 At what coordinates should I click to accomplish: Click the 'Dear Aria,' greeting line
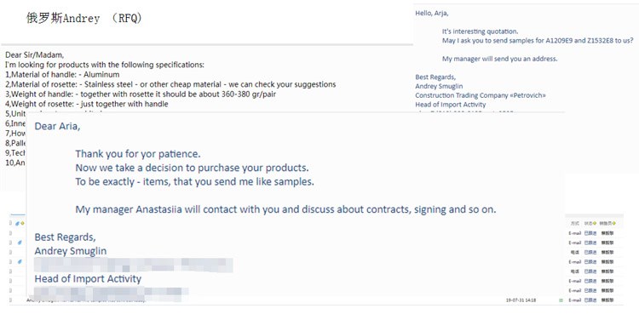57,126
